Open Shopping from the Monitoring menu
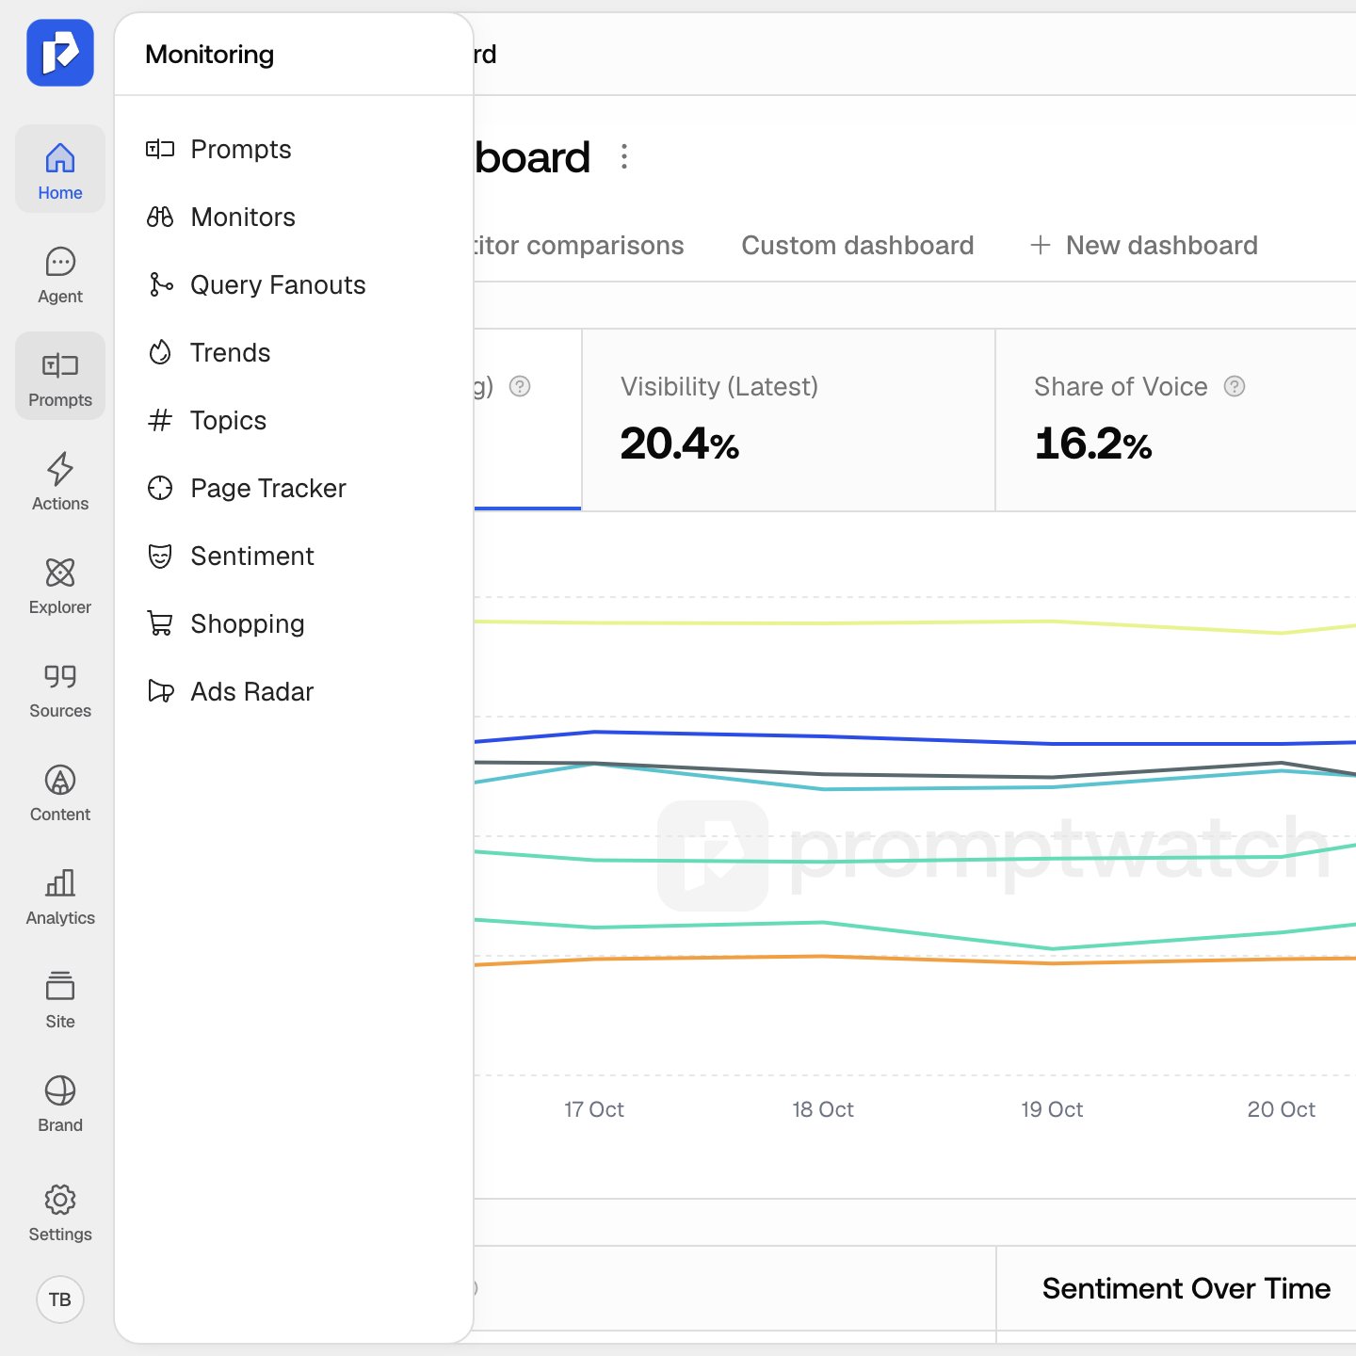This screenshot has height=1356, width=1356. (x=294, y=623)
